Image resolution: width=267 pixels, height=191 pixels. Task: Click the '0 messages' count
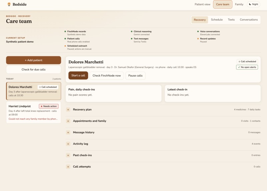coord(254,132)
